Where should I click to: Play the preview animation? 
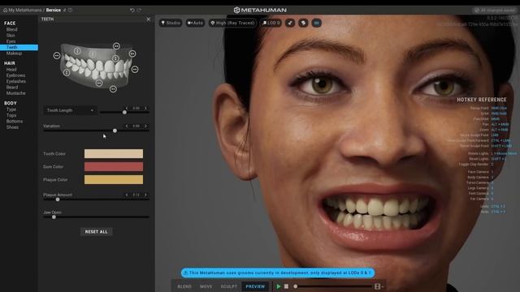coord(279,286)
